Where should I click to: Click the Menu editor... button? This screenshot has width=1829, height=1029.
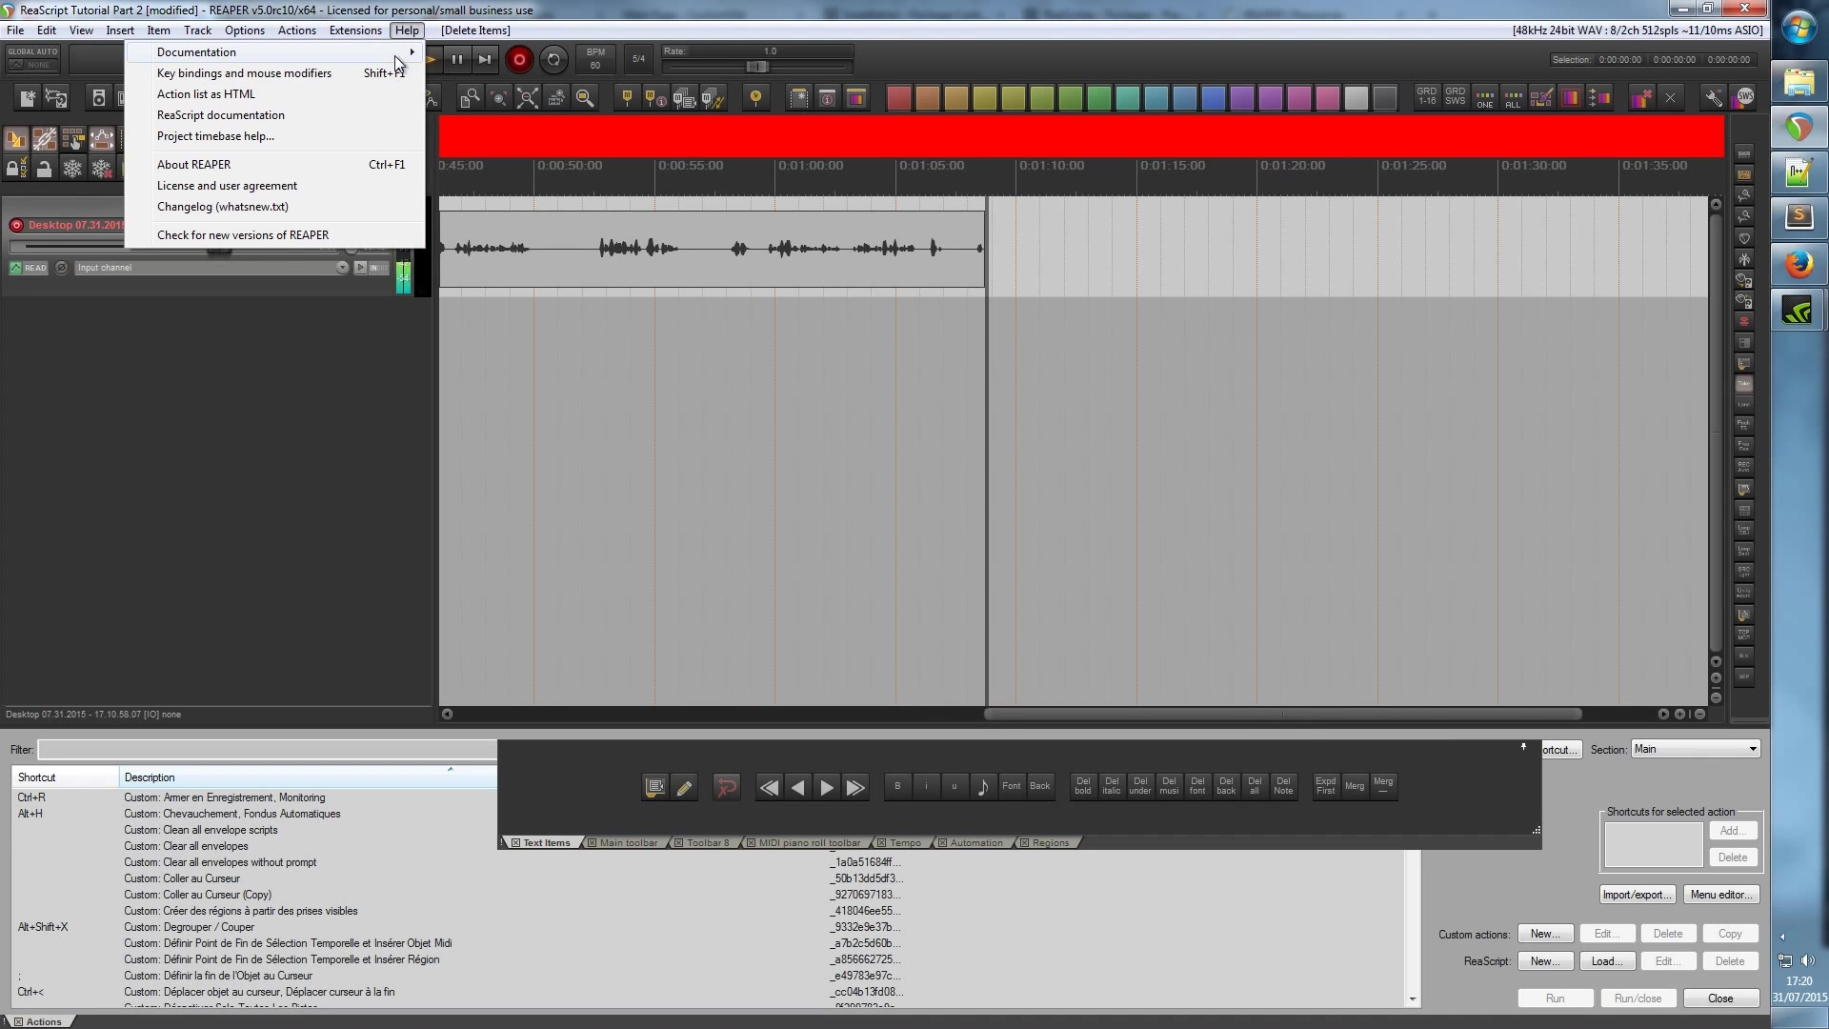[x=1721, y=895]
